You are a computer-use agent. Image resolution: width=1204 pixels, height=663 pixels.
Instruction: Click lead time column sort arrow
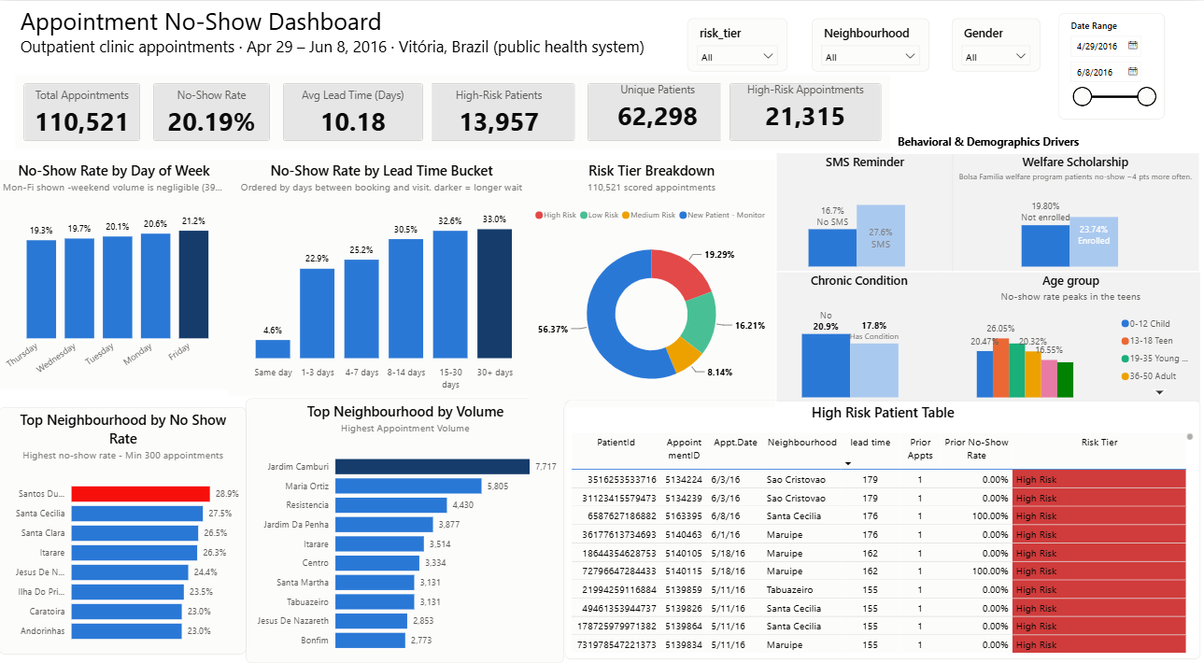848,463
